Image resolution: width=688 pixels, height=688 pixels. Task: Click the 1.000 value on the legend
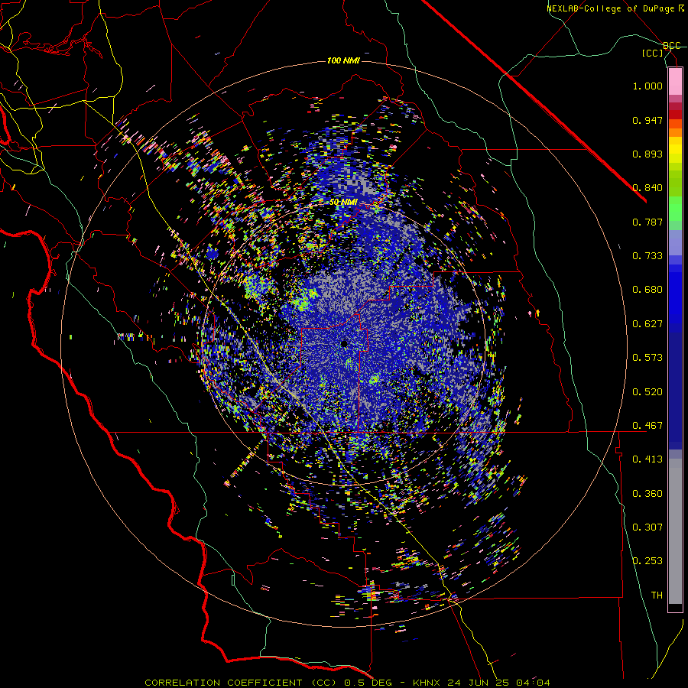click(647, 86)
